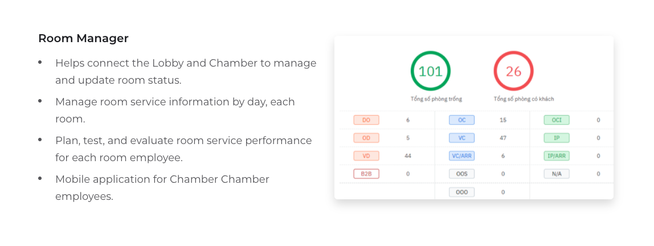Image resolution: width=654 pixels, height=246 pixels.
Task: Click the 'Tổng số phòng trống' label
Action: [x=436, y=99]
